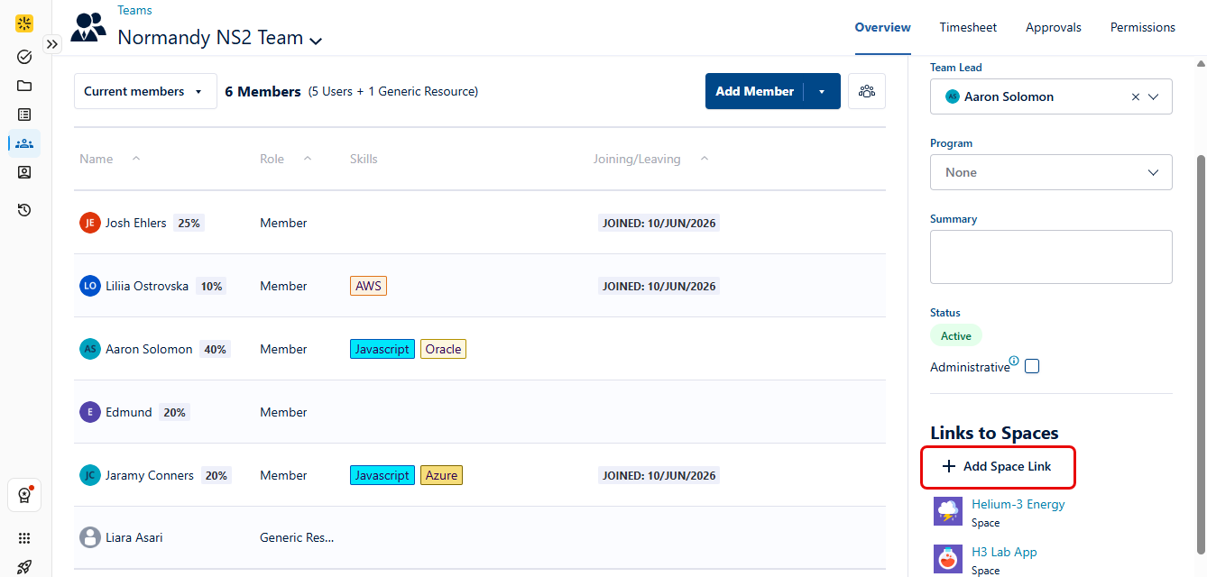This screenshot has width=1207, height=577.
Task: Click the team people icon beside title
Action: click(88, 27)
